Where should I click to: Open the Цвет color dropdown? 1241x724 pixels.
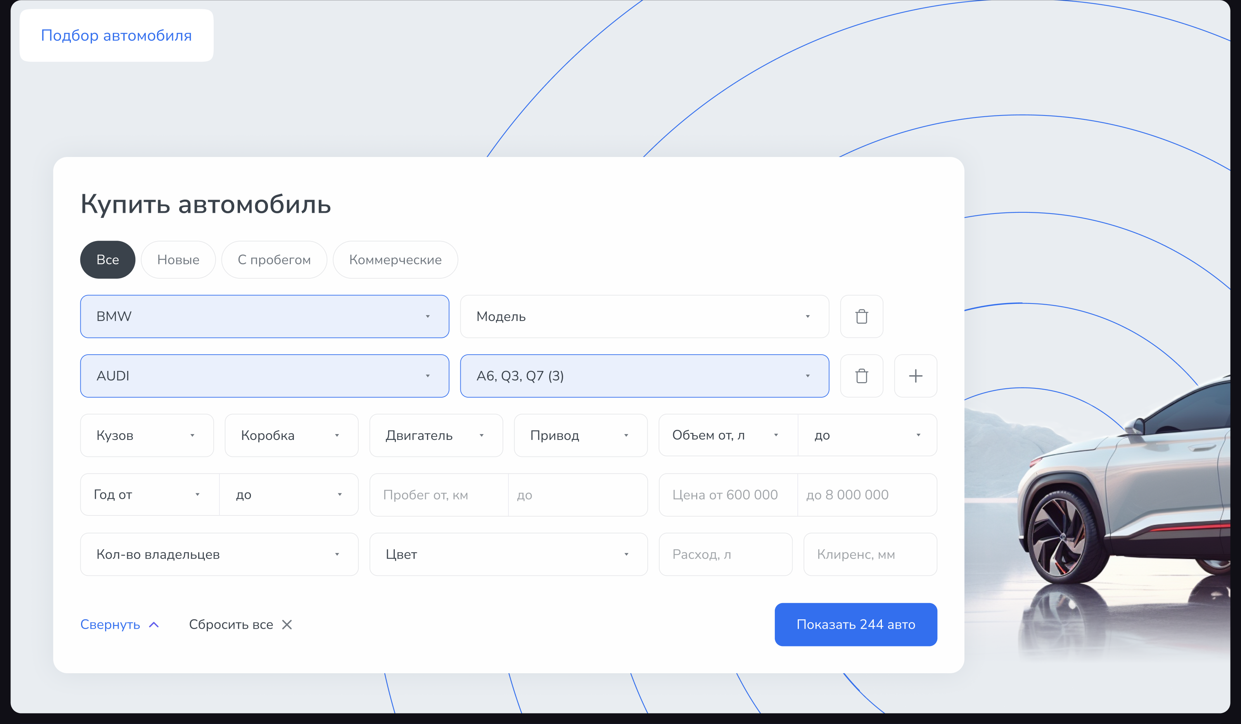click(x=508, y=554)
